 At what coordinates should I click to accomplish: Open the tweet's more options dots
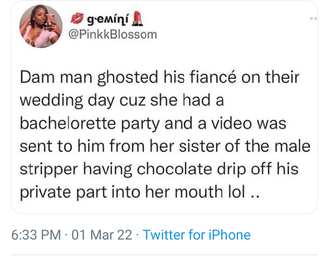pos(313,19)
